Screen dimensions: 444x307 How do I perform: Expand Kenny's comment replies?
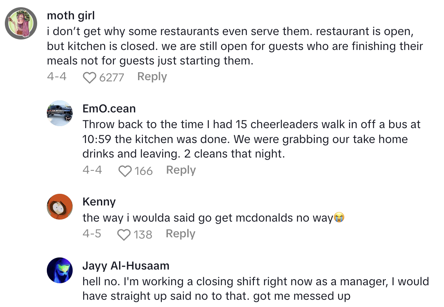tap(180, 234)
